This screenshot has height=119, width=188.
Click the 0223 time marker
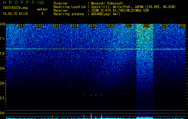(56, 26)
